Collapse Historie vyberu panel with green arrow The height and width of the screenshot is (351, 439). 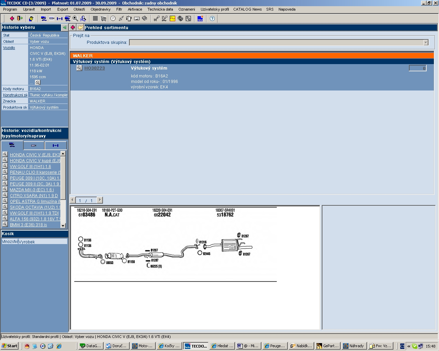tap(64, 27)
